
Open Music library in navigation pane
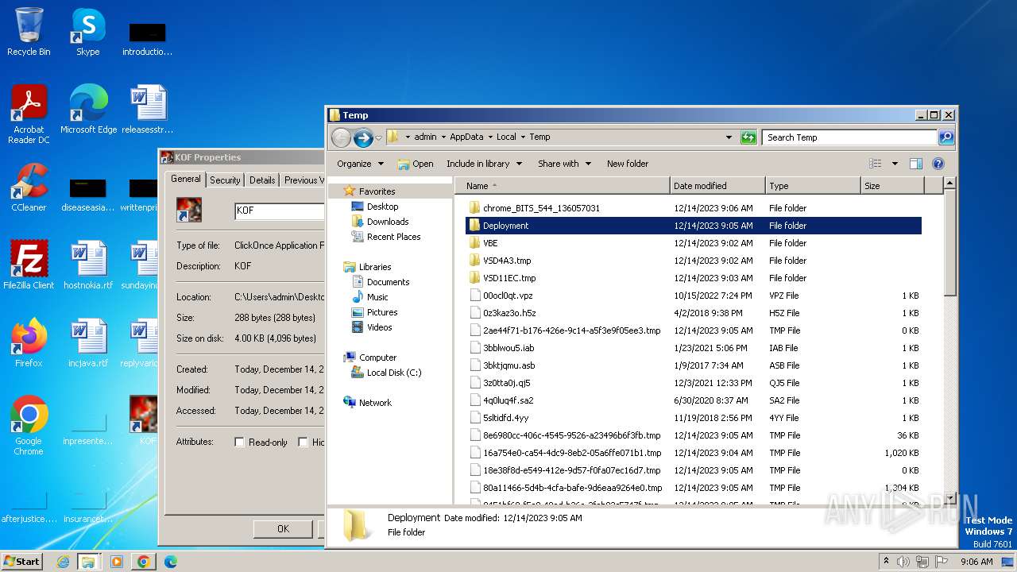click(377, 297)
